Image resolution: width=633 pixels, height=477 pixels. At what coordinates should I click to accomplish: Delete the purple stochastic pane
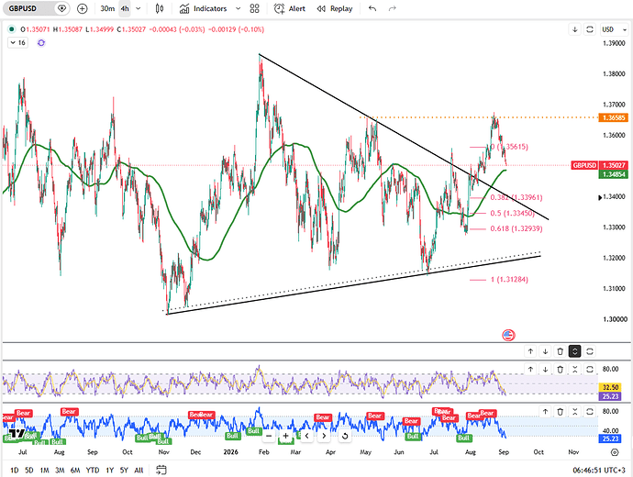pyautogui.click(x=560, y=369)
